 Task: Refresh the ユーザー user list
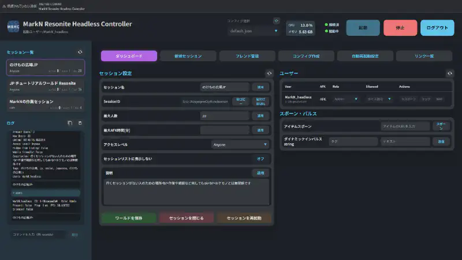pos(450,73)
